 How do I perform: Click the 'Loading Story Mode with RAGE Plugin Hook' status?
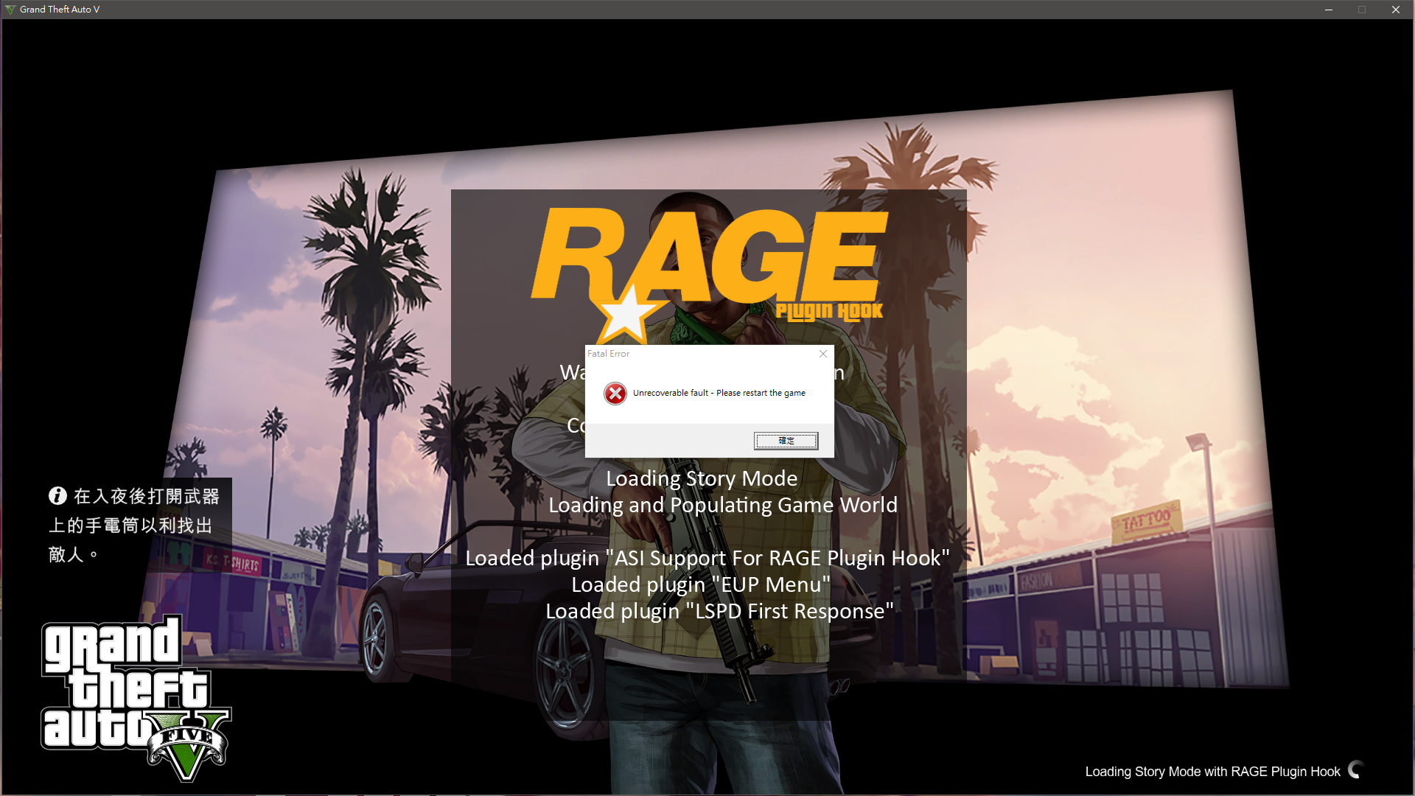pos(1212,772)
